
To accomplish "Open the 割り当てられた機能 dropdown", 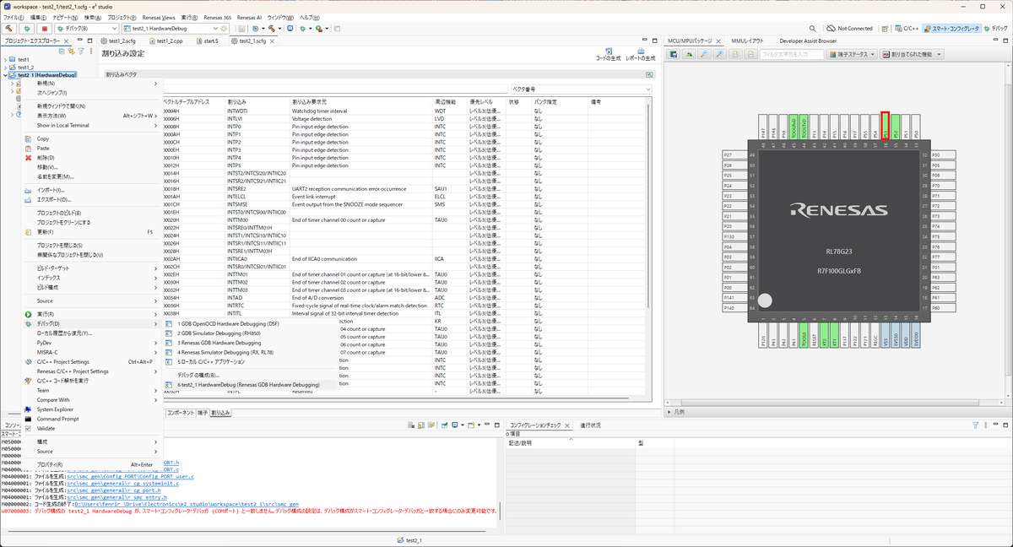I will pos(913,54).
